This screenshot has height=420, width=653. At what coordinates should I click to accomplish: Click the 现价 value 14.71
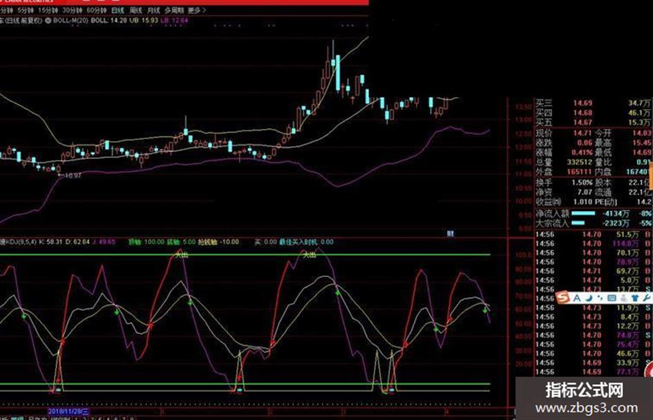(x=583, y=133)
